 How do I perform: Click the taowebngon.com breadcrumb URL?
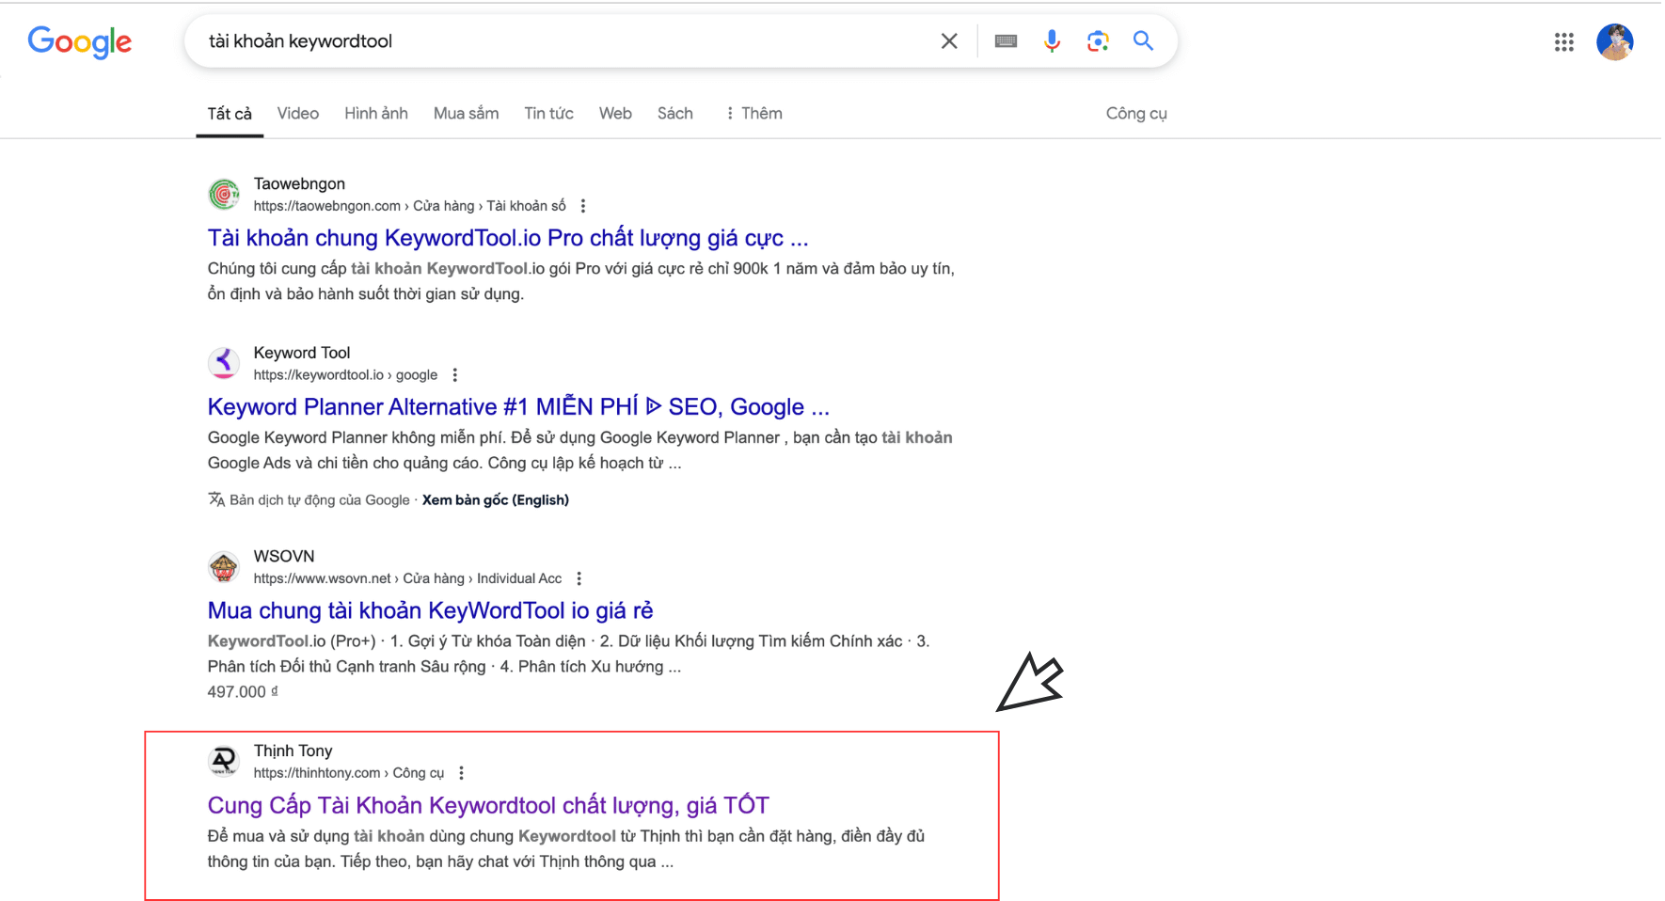tap(410, 206)
